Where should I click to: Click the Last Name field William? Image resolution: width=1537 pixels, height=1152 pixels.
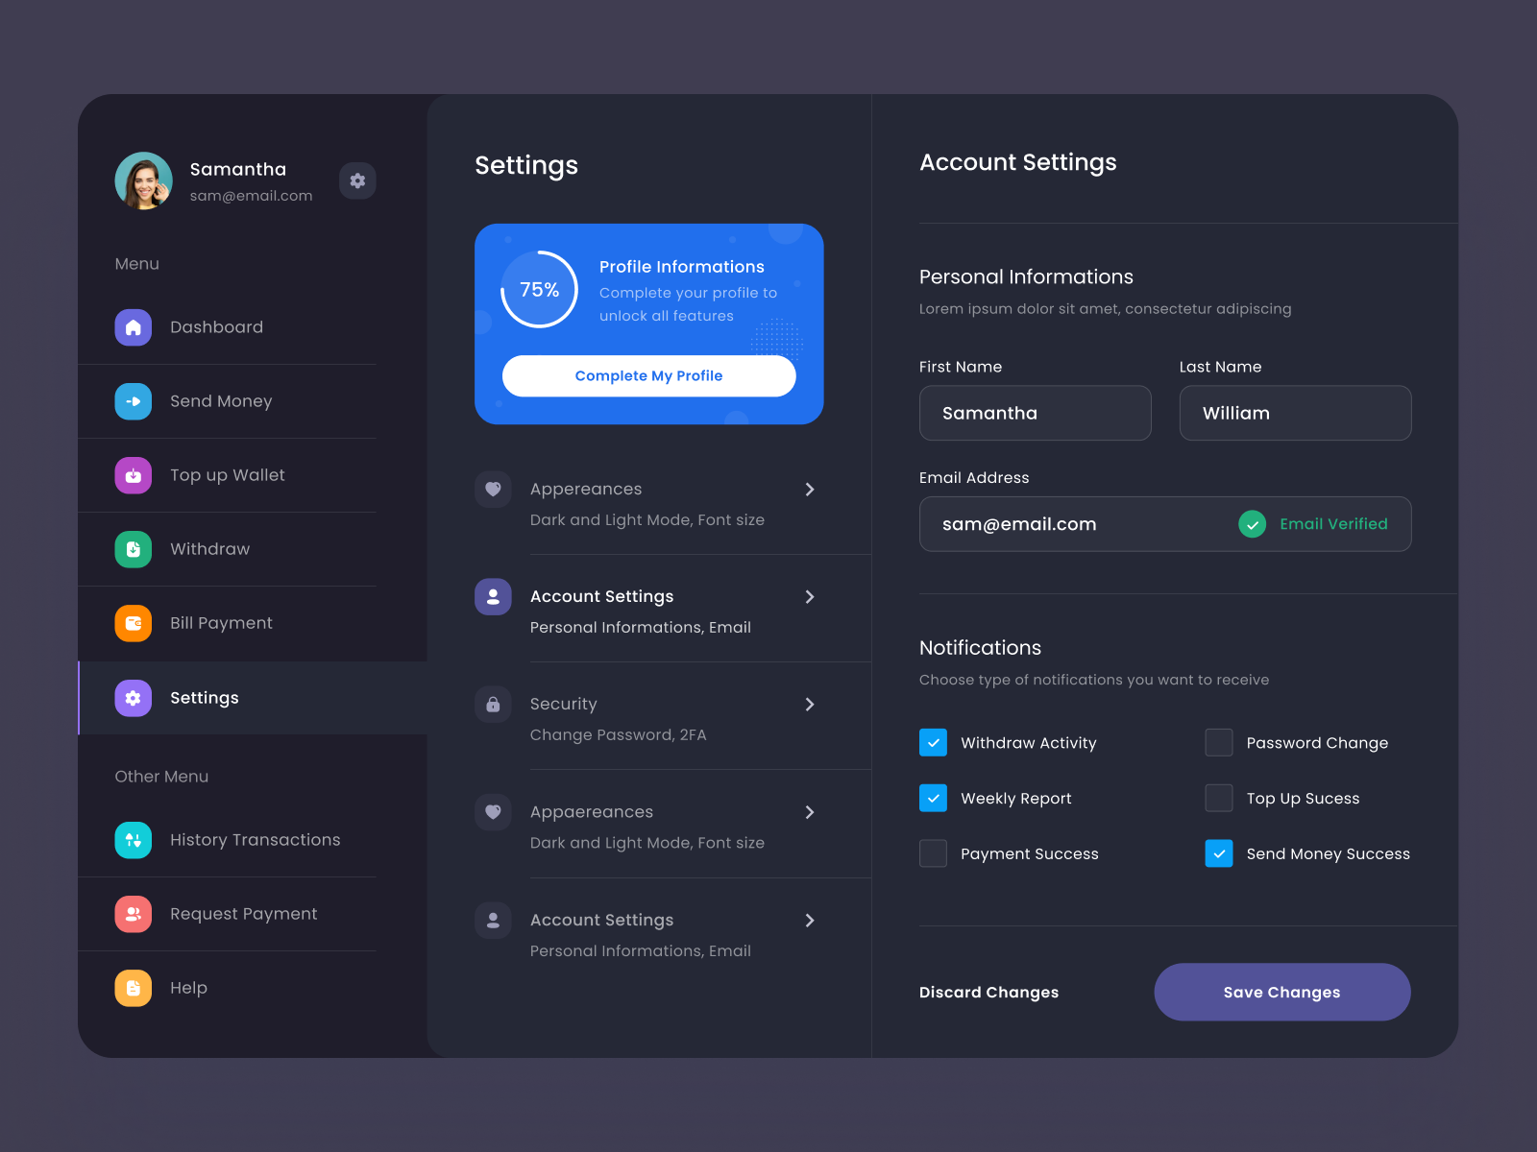tap(1296, 413)
